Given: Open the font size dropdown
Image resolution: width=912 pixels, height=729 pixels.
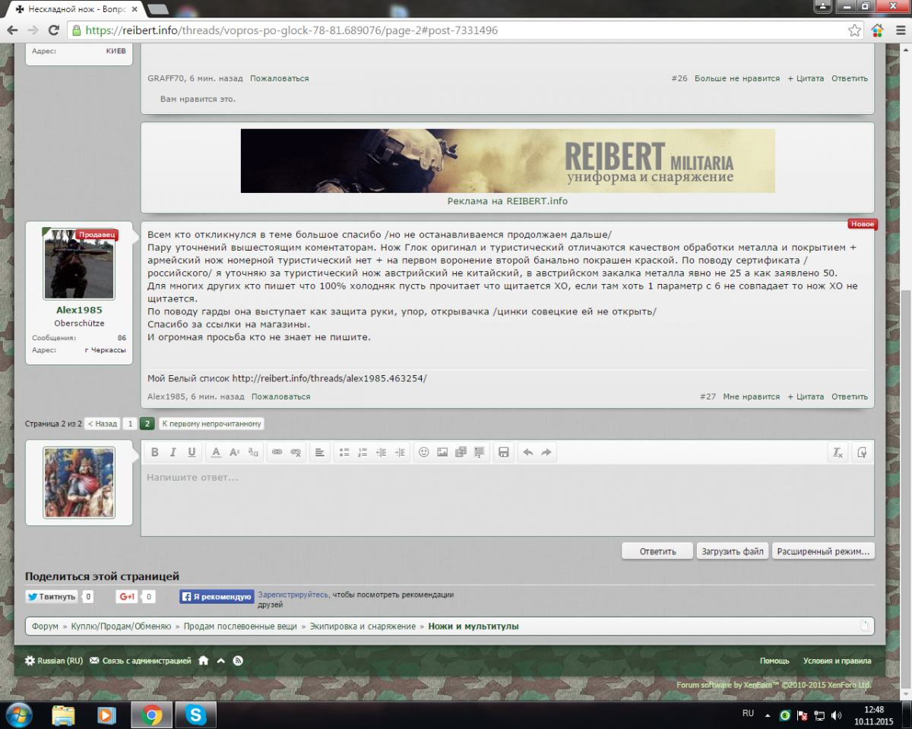Looking at the screenshot, I should coord(235,453).
